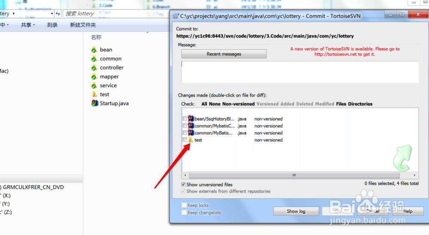Click the Directories check filter
429x235 pixels.
pos(360,104)
